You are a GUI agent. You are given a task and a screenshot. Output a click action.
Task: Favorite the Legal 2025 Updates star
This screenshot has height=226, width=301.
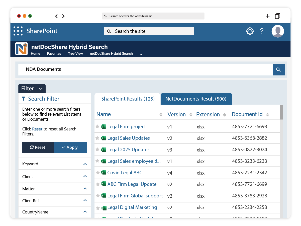pyautogui.click(x=97, y=149)
